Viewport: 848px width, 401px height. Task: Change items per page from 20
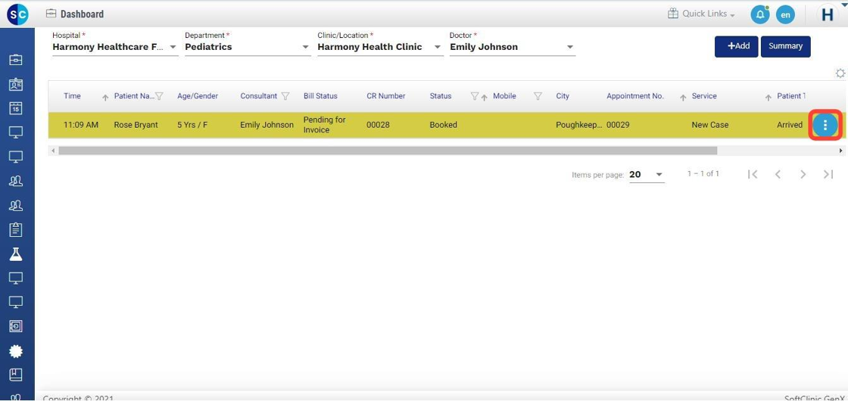[x=647, y=175]
